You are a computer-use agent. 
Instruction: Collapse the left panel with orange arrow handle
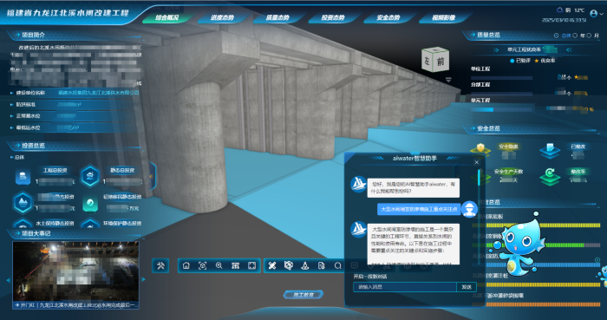(x=152, y=176)
